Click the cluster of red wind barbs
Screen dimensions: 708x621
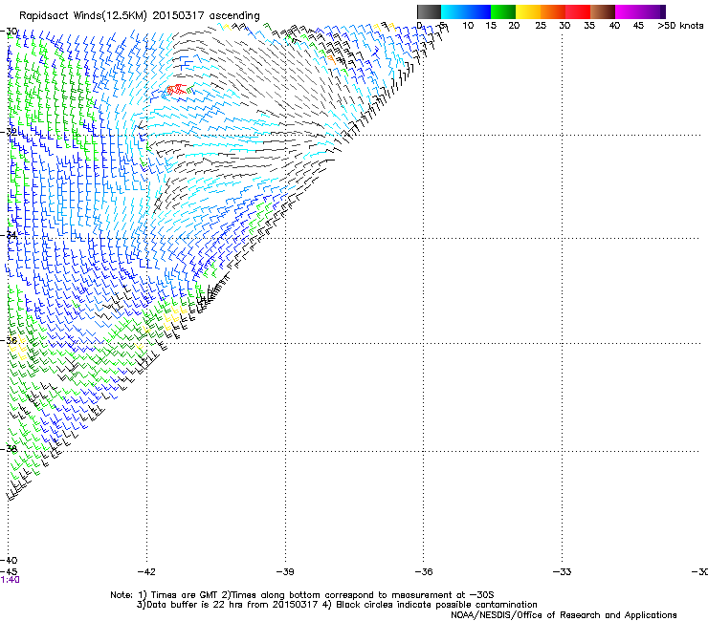pos(176,89)
